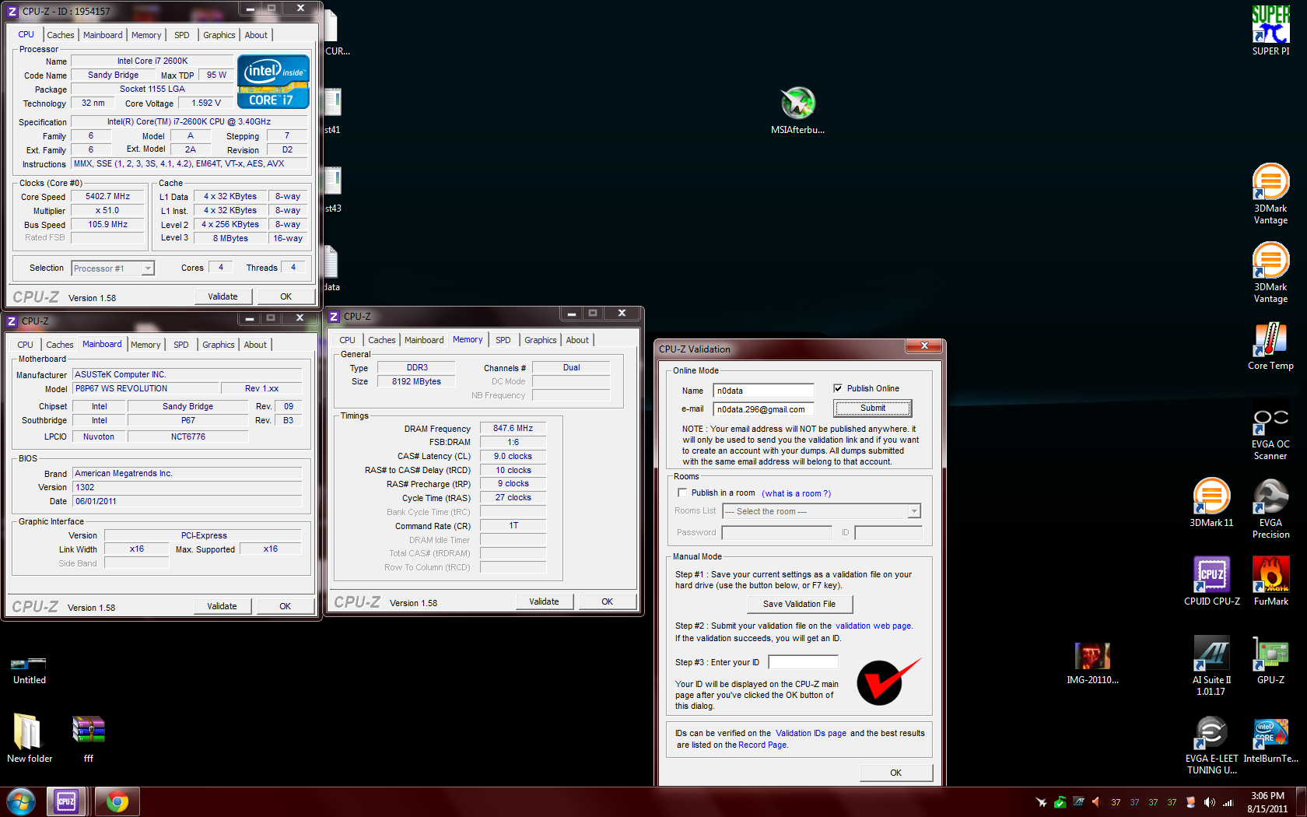Launch MSI Afterburner desktop icon
The width and height of the screenshot is (1307, 817).
pyautogui.click(x=797, y=110)
